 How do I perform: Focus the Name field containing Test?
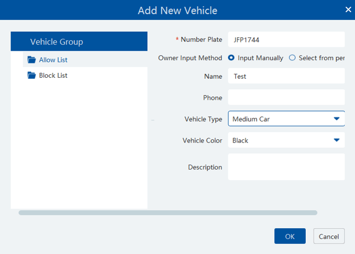(x=286, y=76)
